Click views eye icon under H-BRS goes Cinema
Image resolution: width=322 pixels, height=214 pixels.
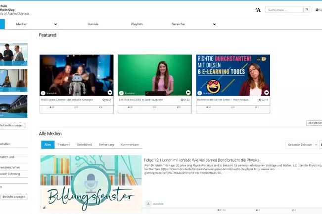click(x=50, y=107)
